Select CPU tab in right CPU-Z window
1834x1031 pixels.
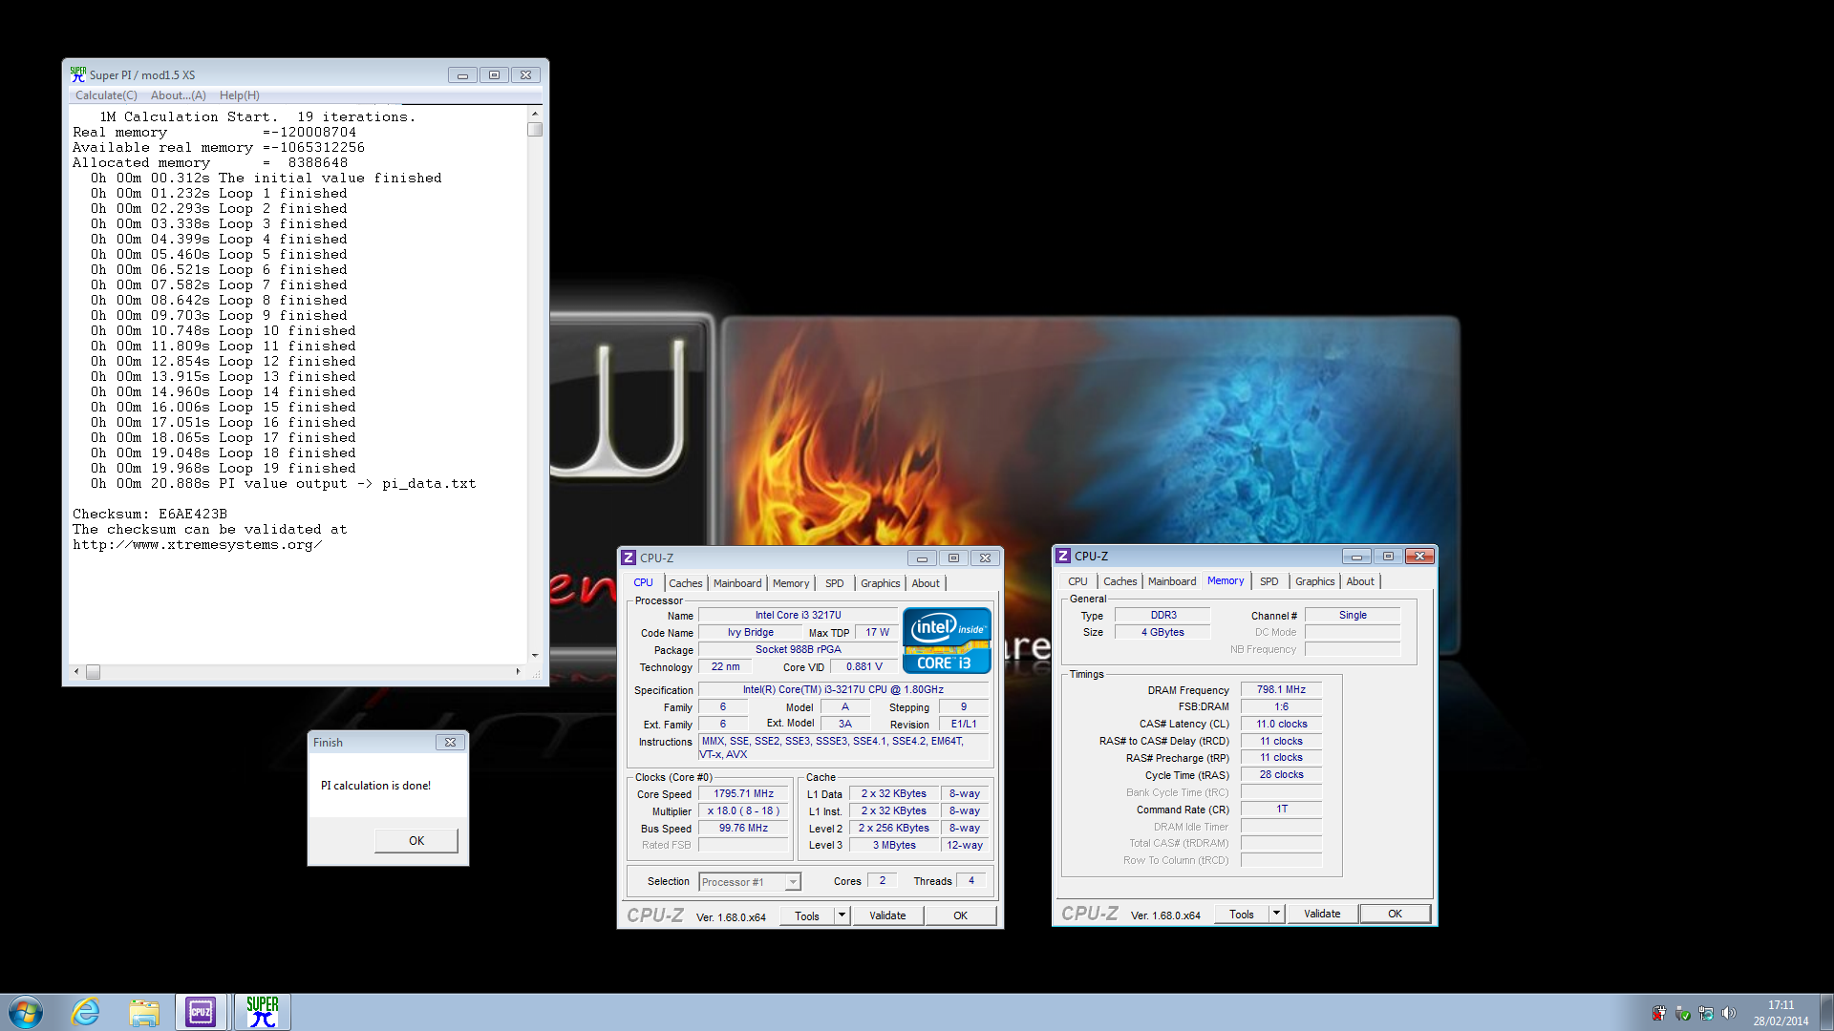tap(1077, 581)
